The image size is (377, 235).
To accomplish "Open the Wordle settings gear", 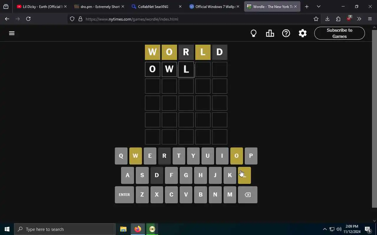I will [x=302, y=33].
